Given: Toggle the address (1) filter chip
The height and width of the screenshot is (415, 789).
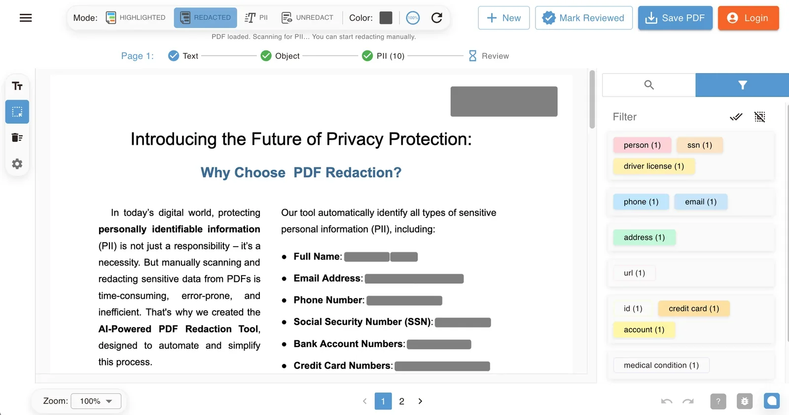Looking at the screenshot, I should pyautogui.click(x=644, y=237).
